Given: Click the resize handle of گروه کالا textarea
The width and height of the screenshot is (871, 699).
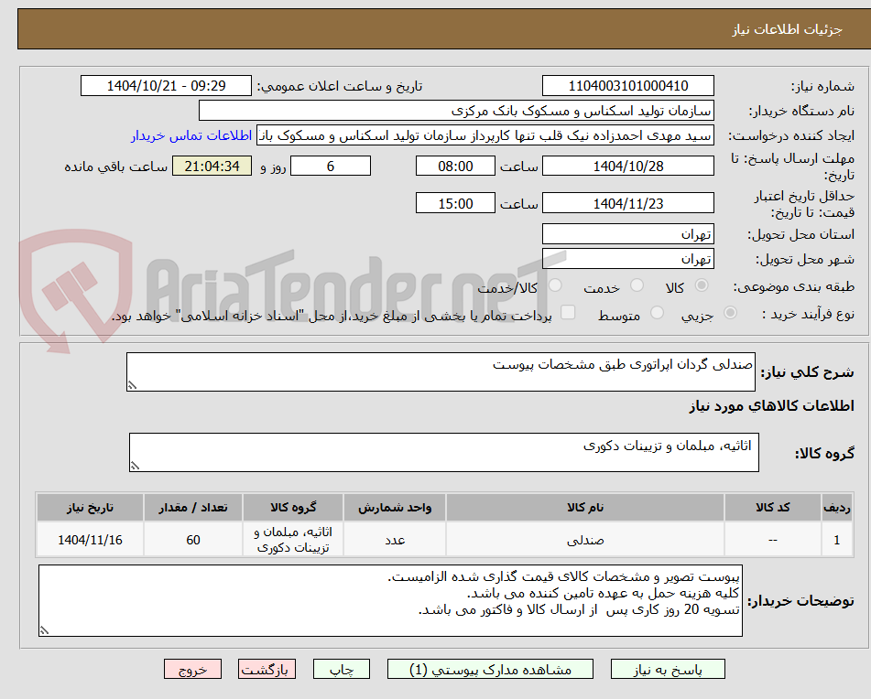Looking at the screenshot, I should (135, 466).
